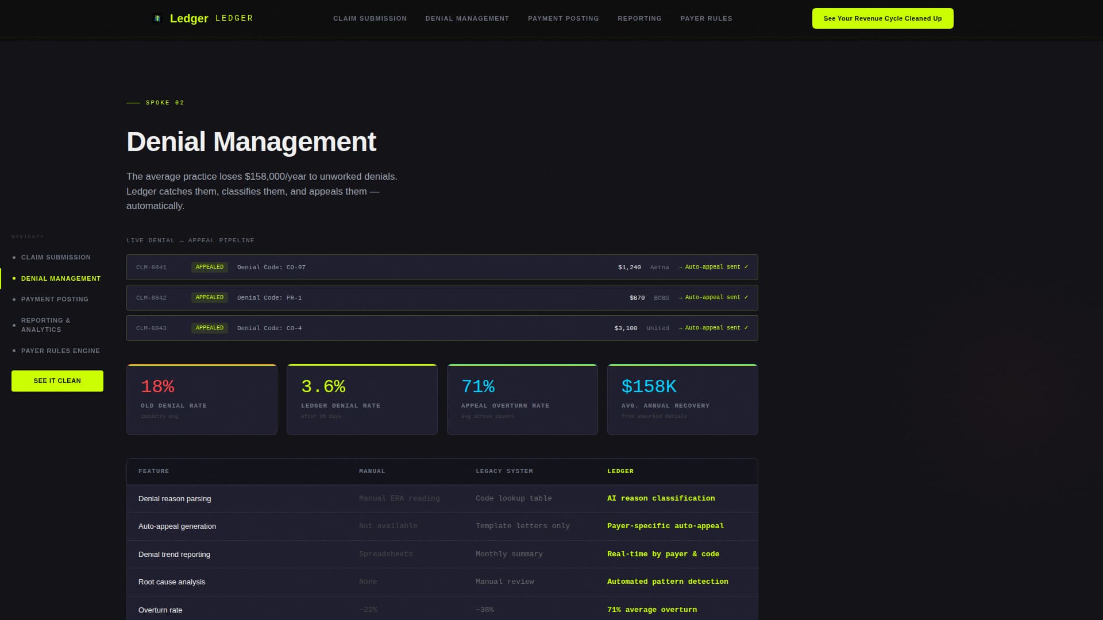
Task: Click Auto-appeal sent status for BCBS claim
Action: coord(714,297)
